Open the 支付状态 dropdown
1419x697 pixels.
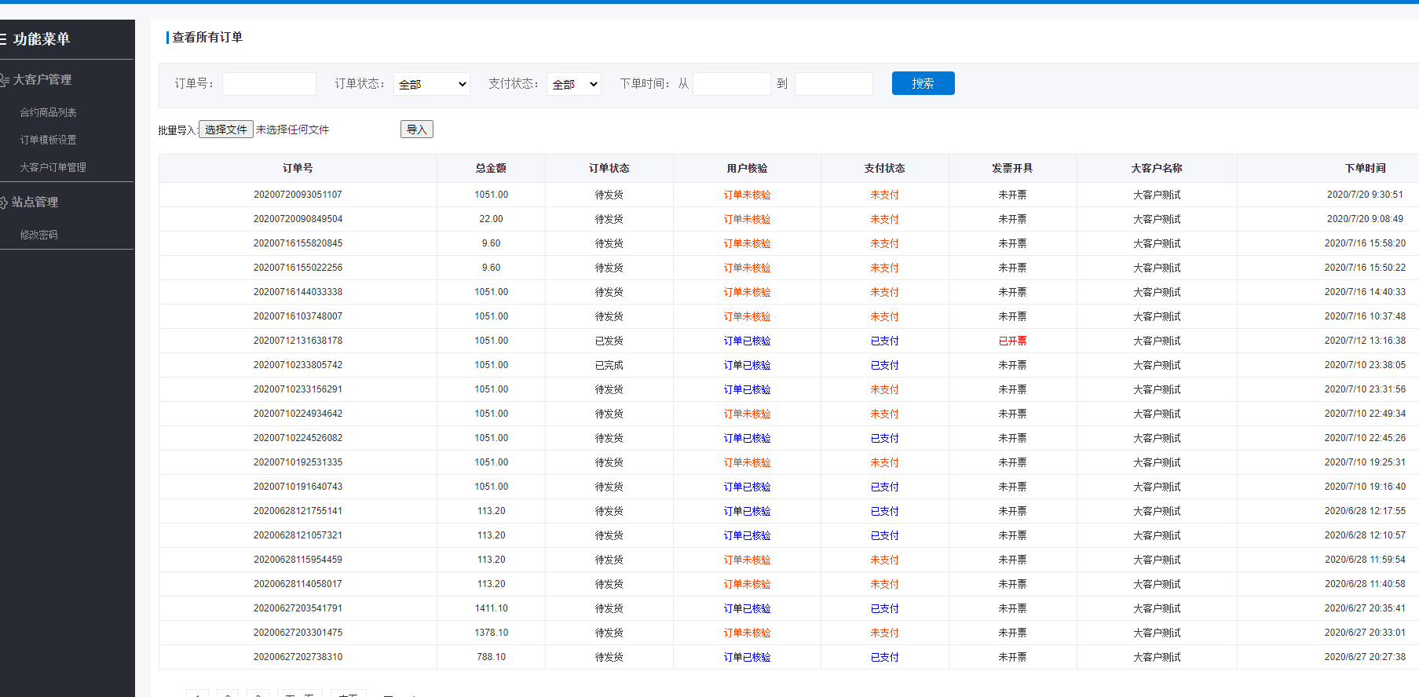[574, 84]
